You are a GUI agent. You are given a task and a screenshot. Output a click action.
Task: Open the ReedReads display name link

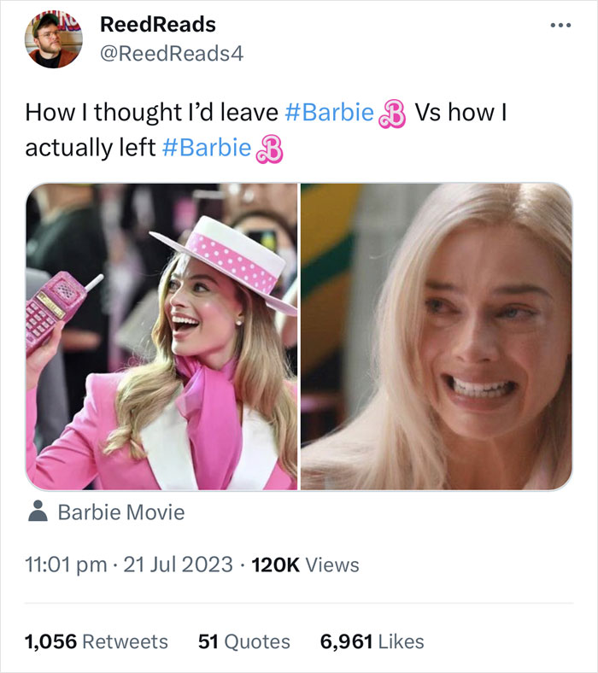pyautogui.click(x=158, y=25)
